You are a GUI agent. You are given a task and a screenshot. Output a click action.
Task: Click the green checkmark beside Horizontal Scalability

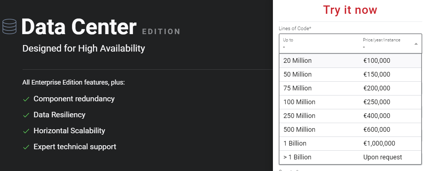[x=26, y=131]
